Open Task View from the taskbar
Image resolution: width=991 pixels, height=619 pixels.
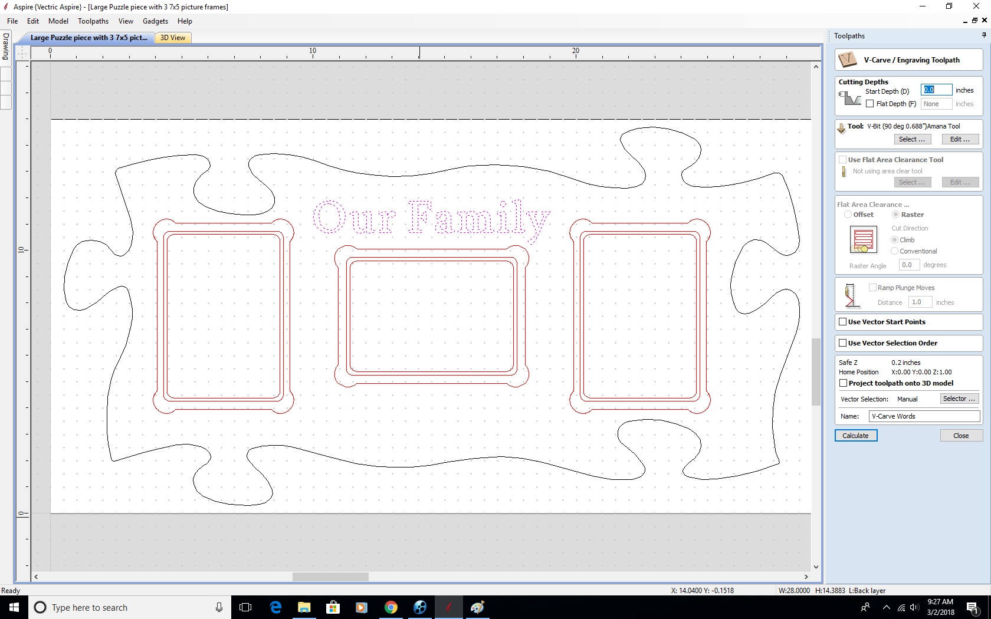(x=245, y=607)
